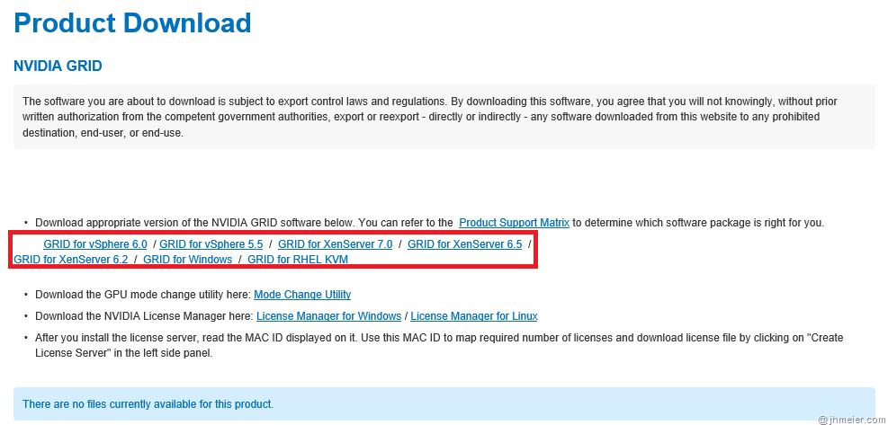Download GRID for Windows package
Viewport: 888px width, 425px height.
click(187, 260)
